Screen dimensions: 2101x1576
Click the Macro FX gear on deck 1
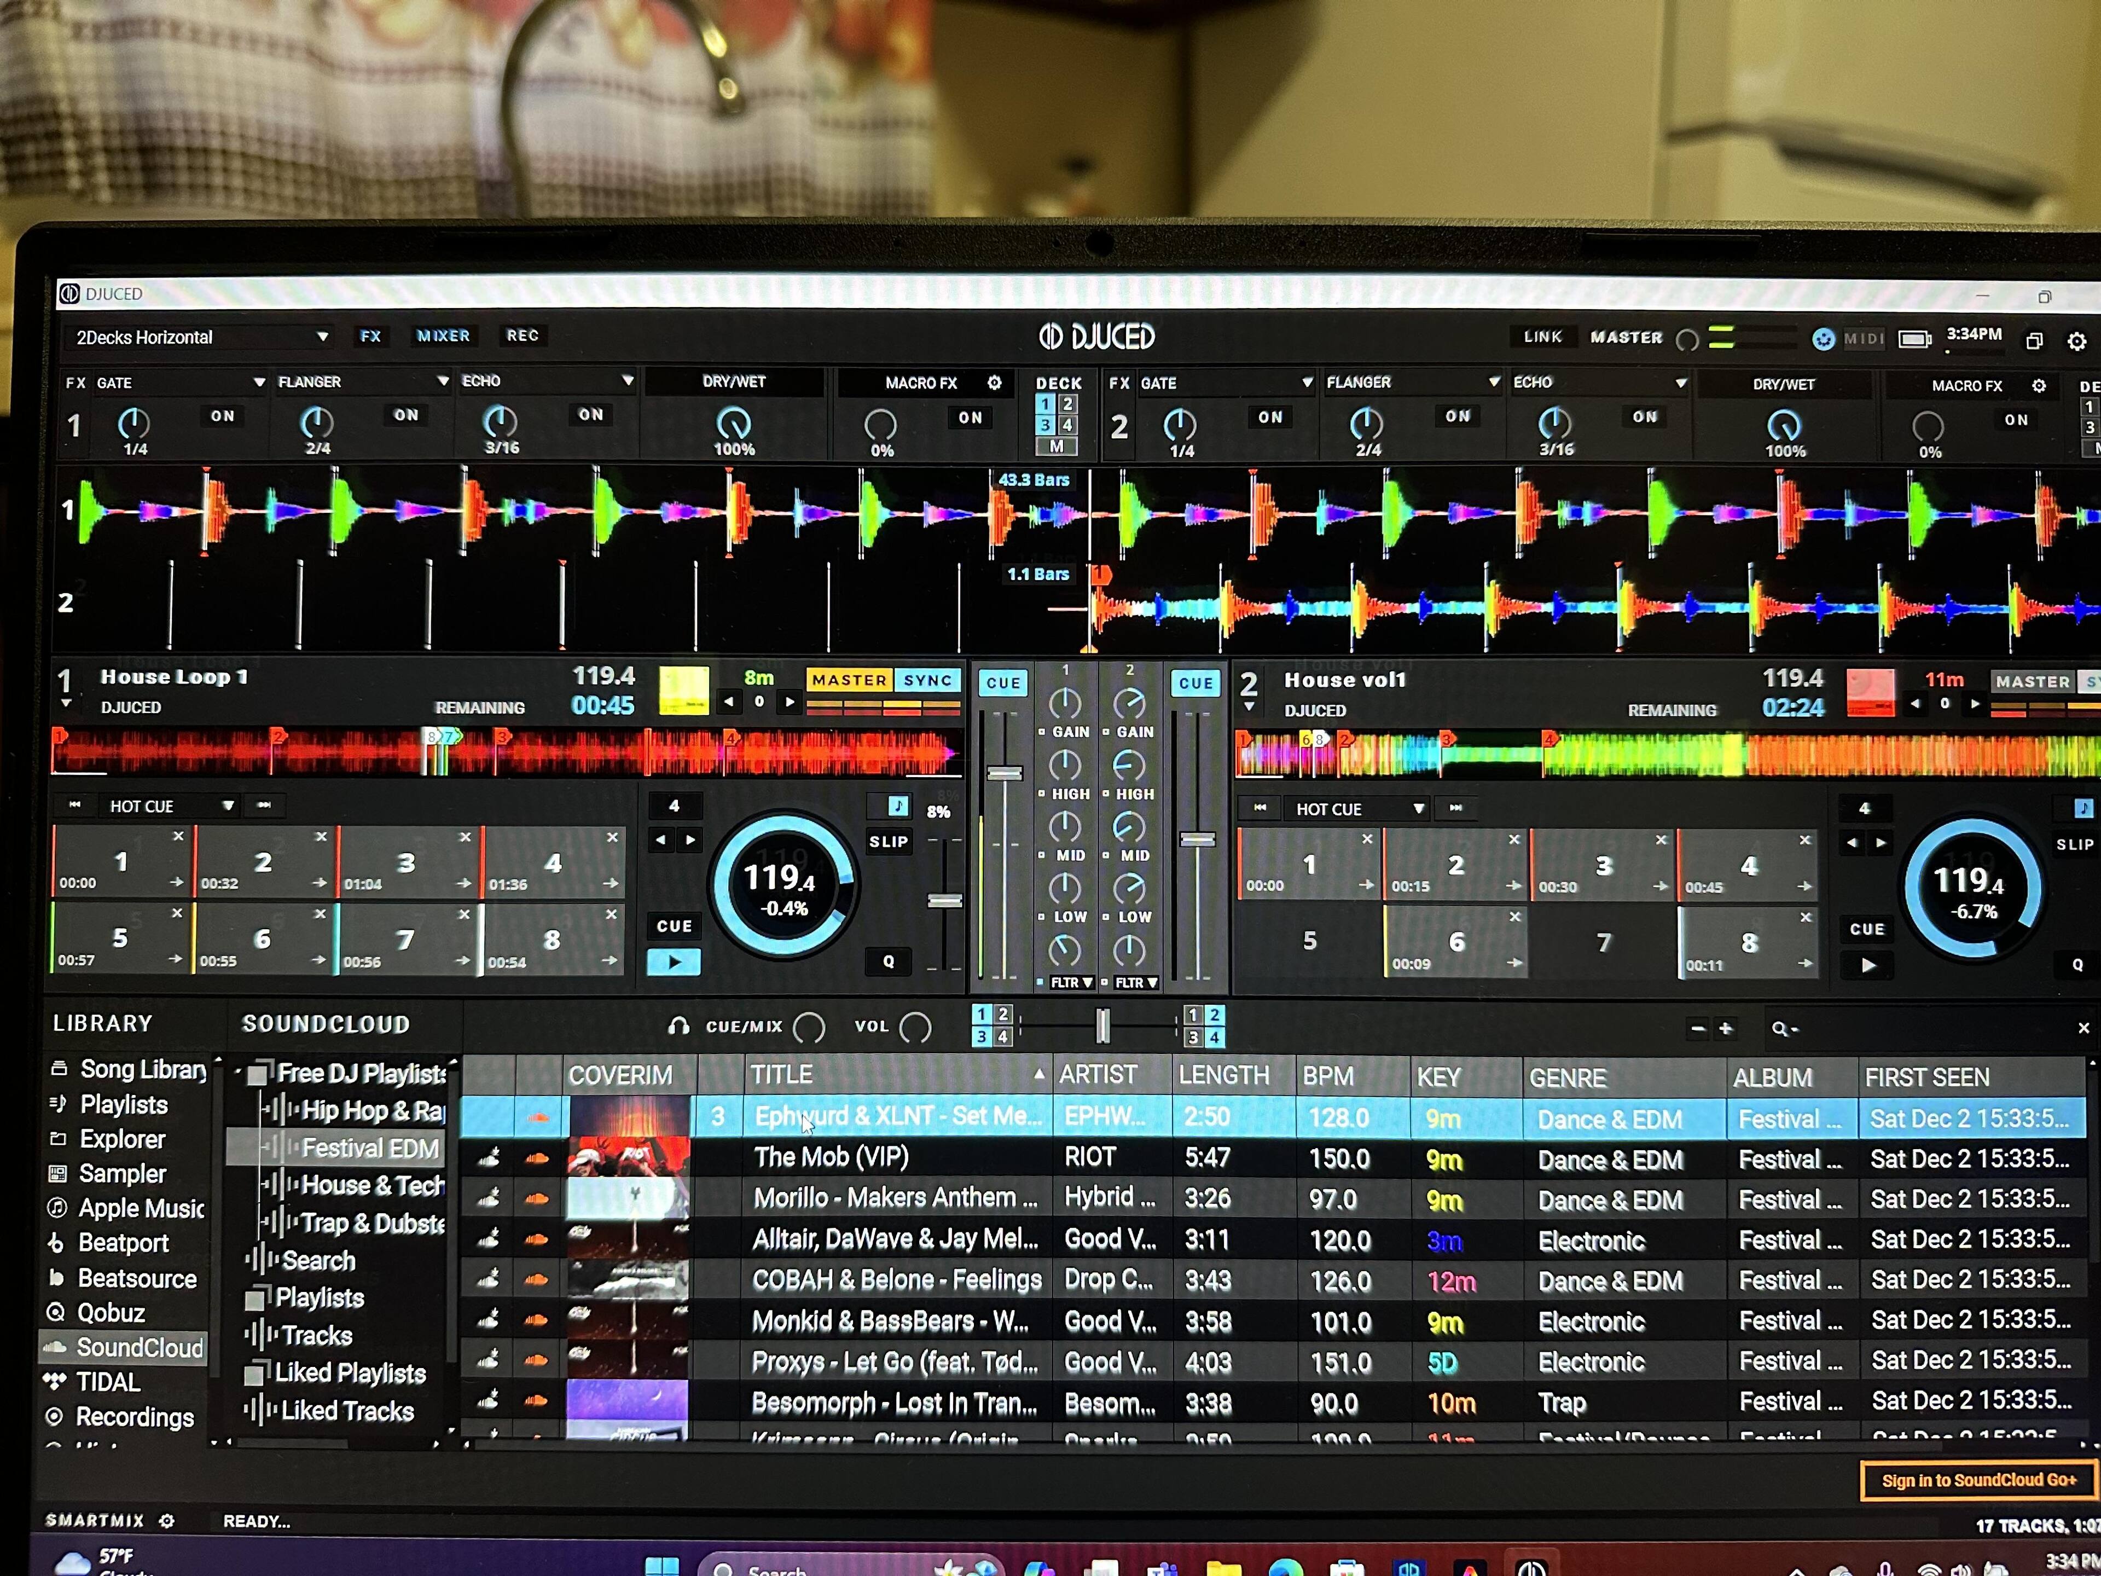click(994, 383)
